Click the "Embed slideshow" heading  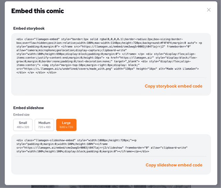tap(29, 108)
